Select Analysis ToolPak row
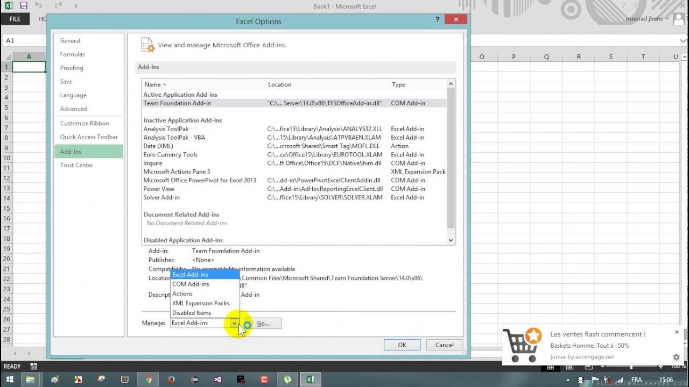The width and height of the screenshot is (689, 387). [x=294, y=129]
